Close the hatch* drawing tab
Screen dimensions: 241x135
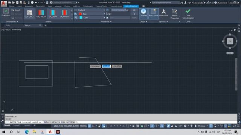click(x=40, y=25)
